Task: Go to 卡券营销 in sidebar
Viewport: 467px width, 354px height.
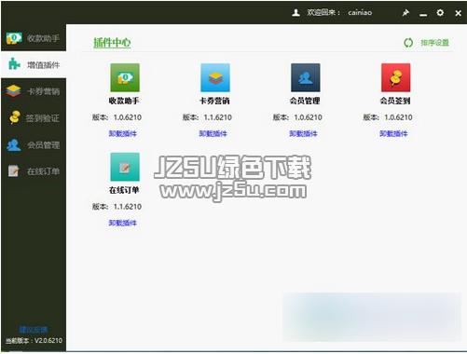Action: [x=34, y=91]
